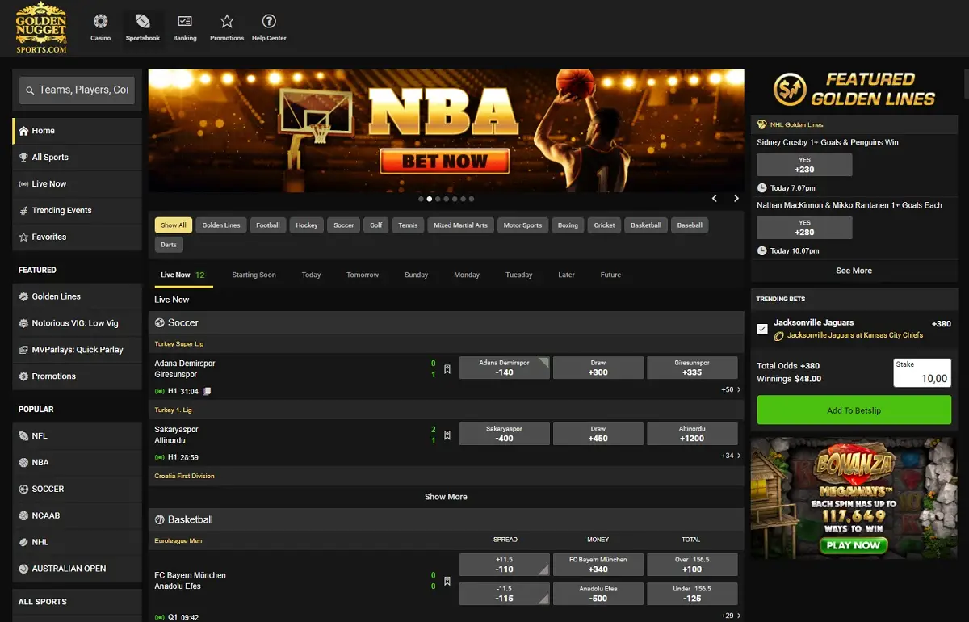
Task: Click the Soccer section ball icon
Action: (x=160, y=322)
